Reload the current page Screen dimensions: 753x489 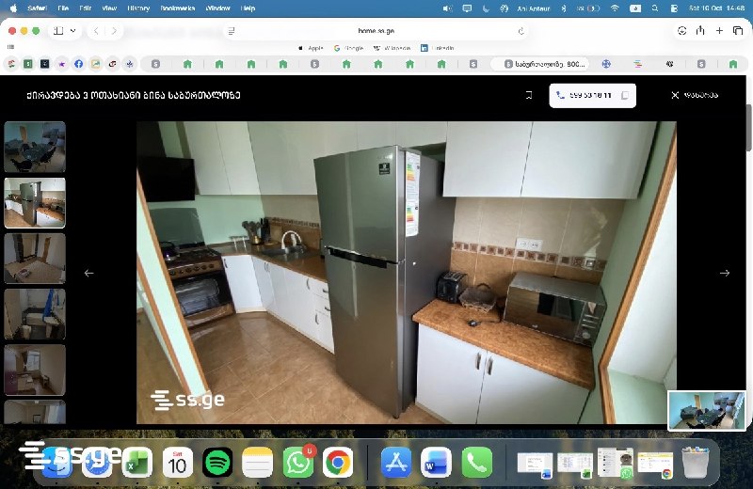click(x=521, y=31)
